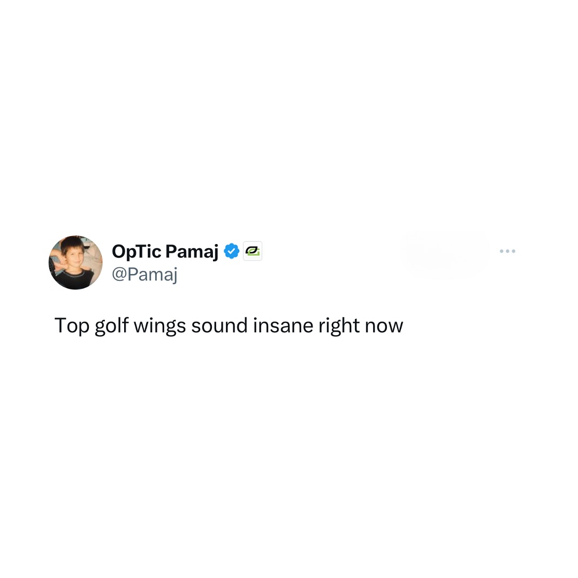Open the three-dot more options menu
The image size is (578, 578).
pos(507,251)
